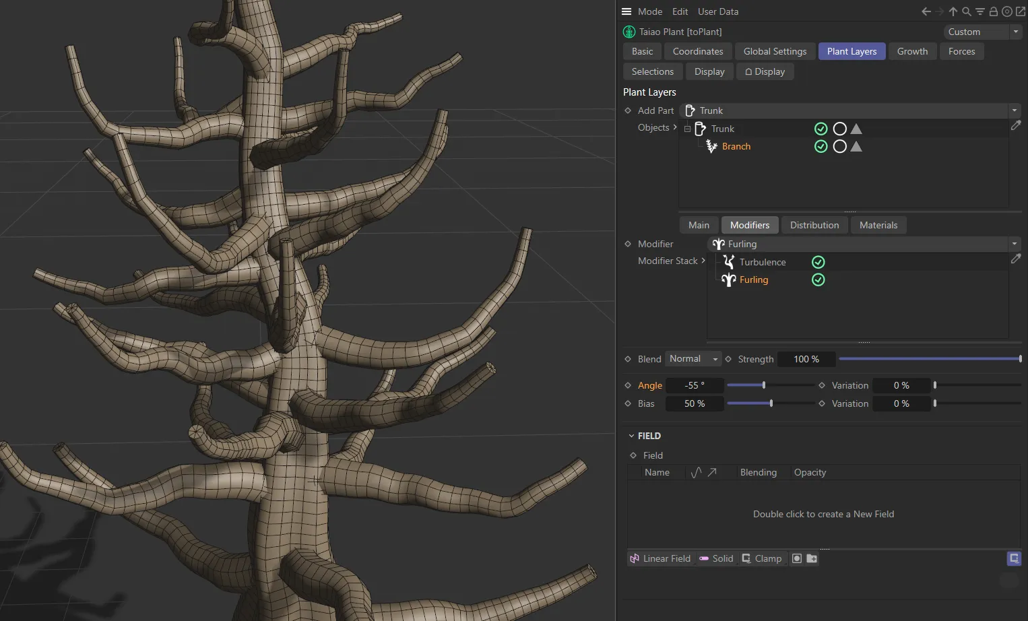This screenshot has height=621, width=1028.
Task: Open the search magnifier in the toolbar
Action: click(967, 11)
